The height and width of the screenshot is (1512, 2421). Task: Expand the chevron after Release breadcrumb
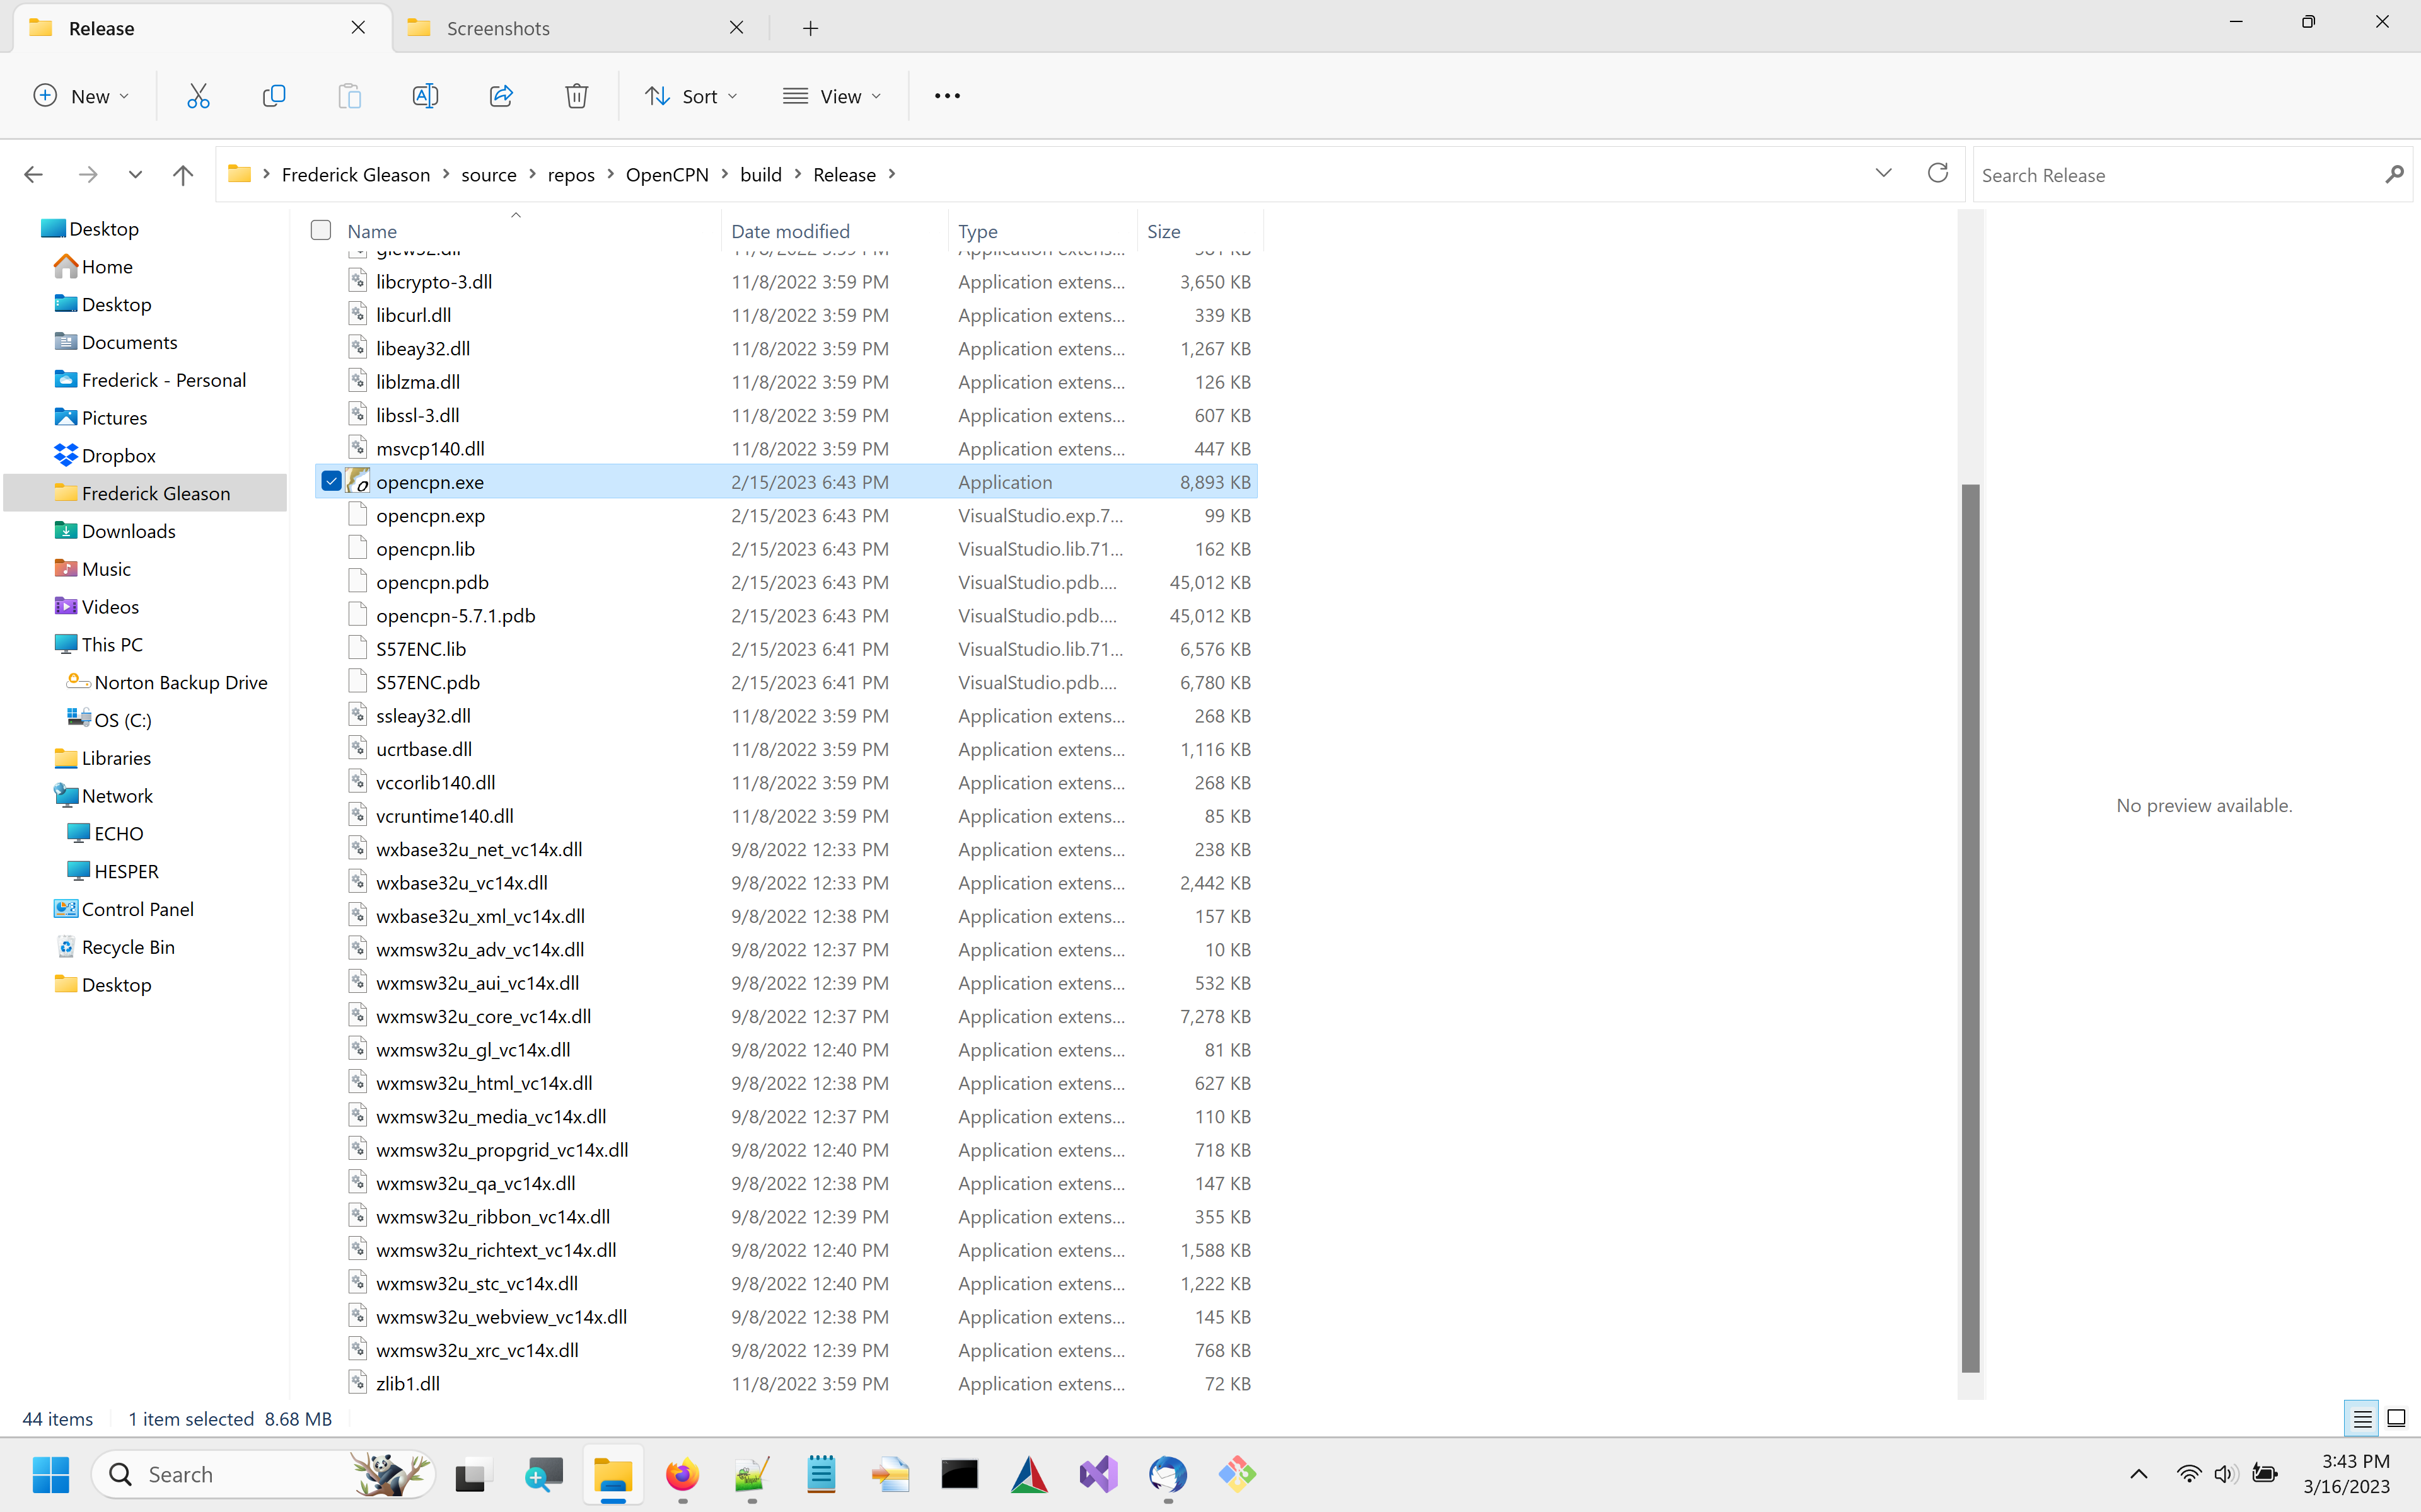891,174
